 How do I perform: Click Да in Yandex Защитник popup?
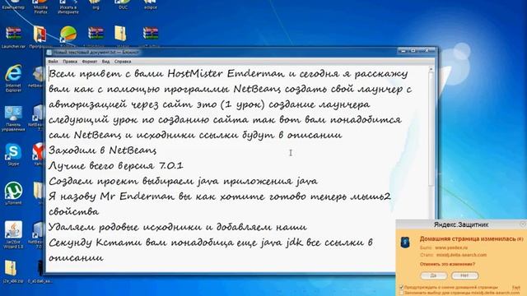coord(434,275)
